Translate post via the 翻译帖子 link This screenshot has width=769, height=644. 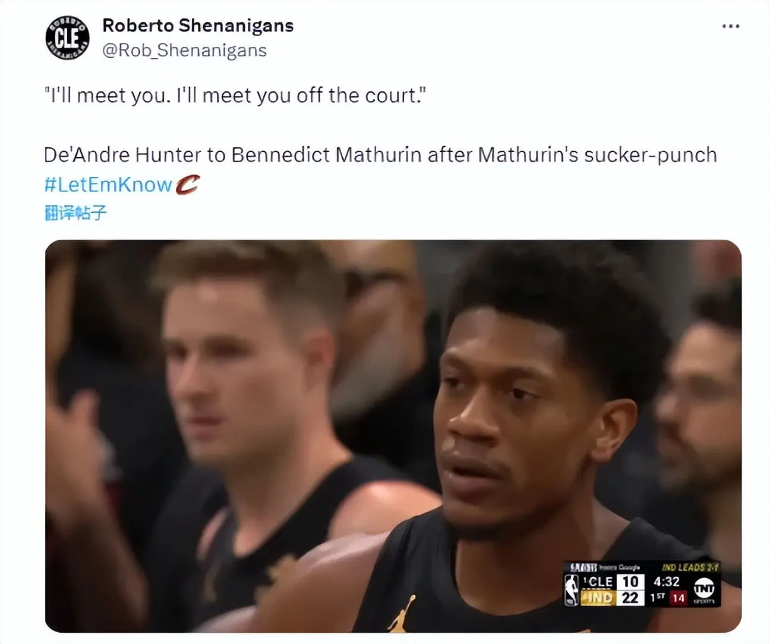(x=75, y=213)
